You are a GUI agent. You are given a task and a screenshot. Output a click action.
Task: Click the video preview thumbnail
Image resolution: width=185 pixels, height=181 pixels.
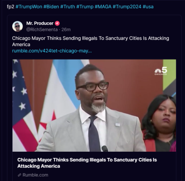[x=94, y=106]
